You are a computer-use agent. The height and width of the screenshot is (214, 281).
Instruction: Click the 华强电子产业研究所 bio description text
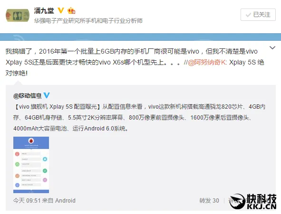click(x=88, y=21)
